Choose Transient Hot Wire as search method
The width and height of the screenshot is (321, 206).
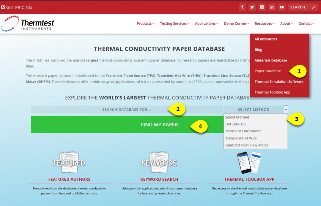click(241, 138)
